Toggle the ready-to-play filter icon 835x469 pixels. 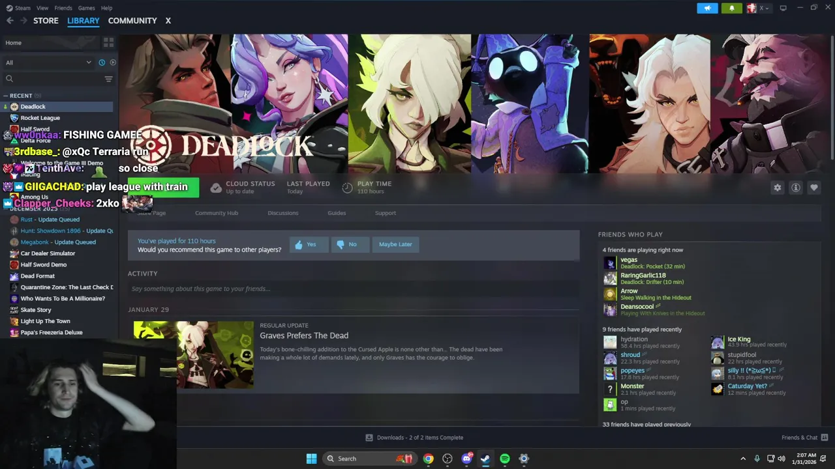tap(112, 63)
